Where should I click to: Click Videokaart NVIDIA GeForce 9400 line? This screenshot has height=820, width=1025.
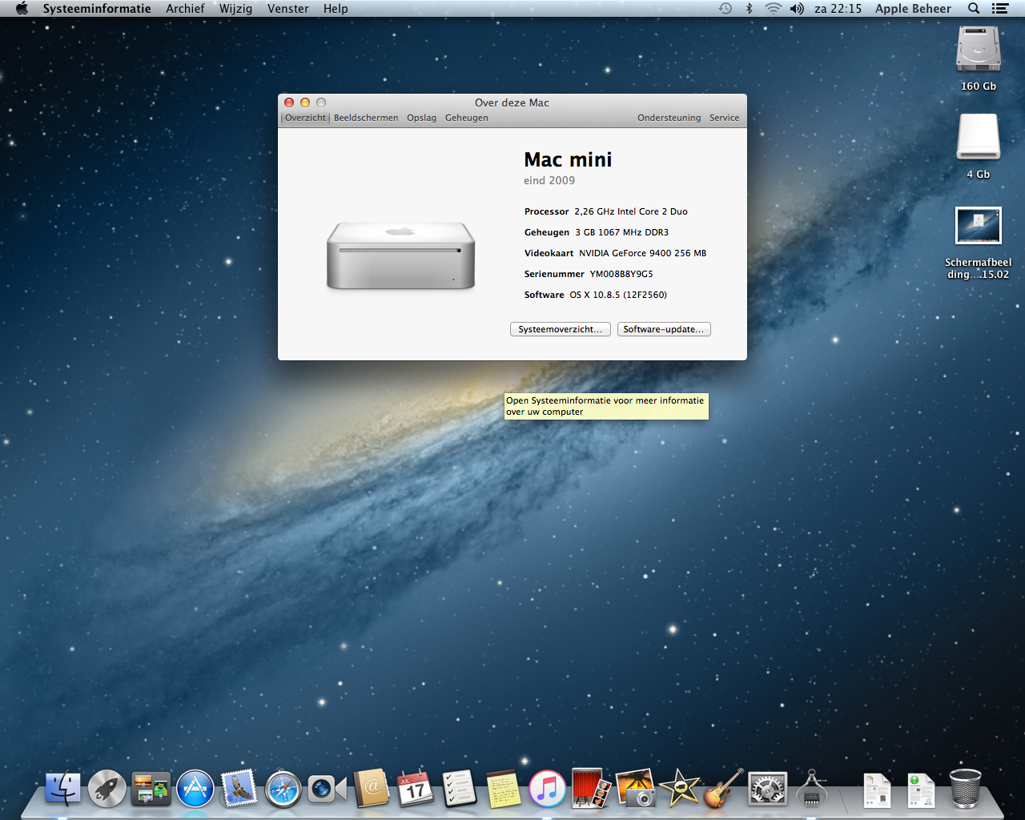pyautogui.click(x=616, y=253)
